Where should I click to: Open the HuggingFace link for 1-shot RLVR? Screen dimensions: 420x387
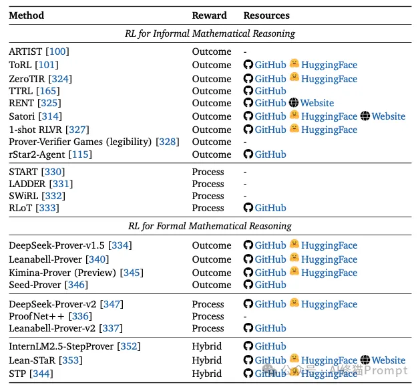[x=329, y=130]
